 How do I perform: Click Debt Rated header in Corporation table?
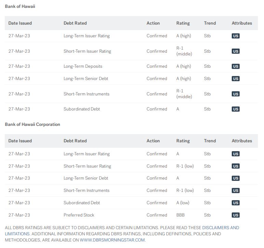(75, 141)
